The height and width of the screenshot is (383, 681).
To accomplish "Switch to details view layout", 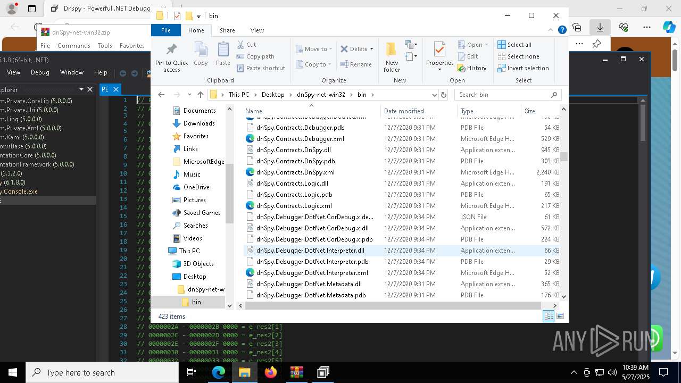I will tap(549, 316).
